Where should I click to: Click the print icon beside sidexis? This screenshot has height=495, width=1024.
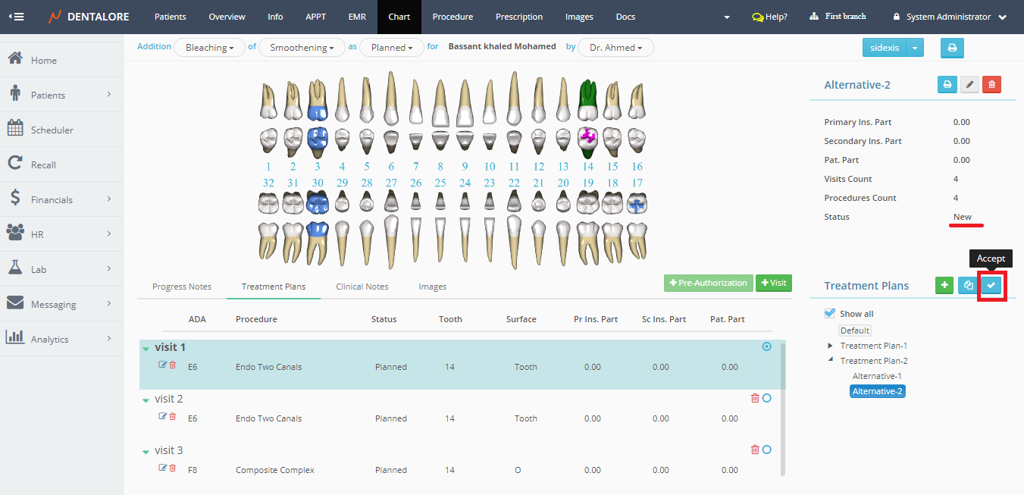[x=952, y=48]
